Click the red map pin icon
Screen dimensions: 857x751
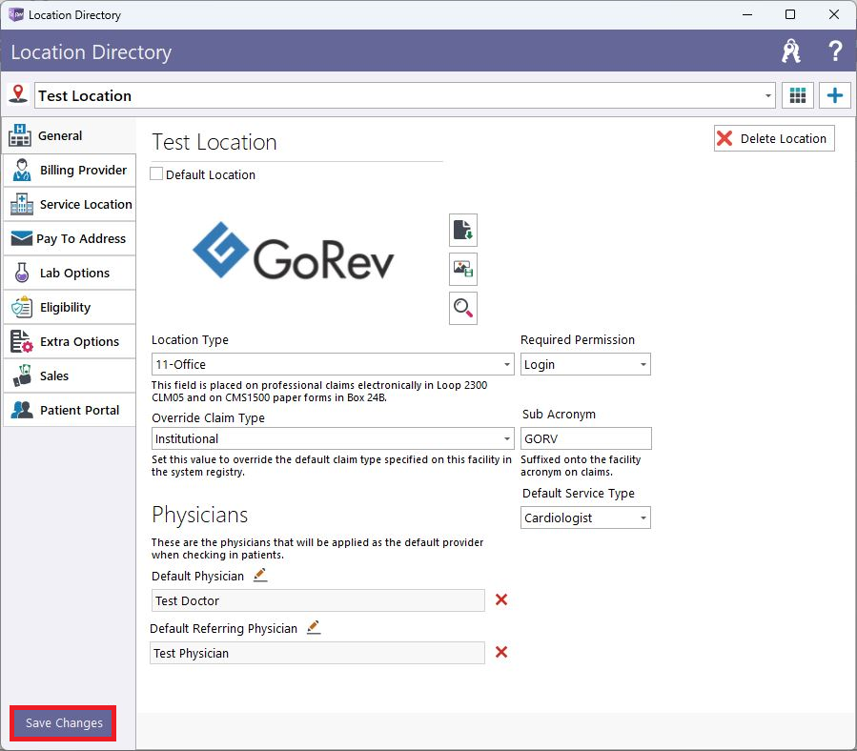(18, 94)
